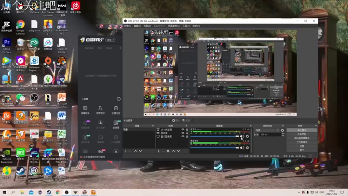348x196 pixels.
Task: Open File Explorer from the taskbar
Action: (x=22, y=193)
